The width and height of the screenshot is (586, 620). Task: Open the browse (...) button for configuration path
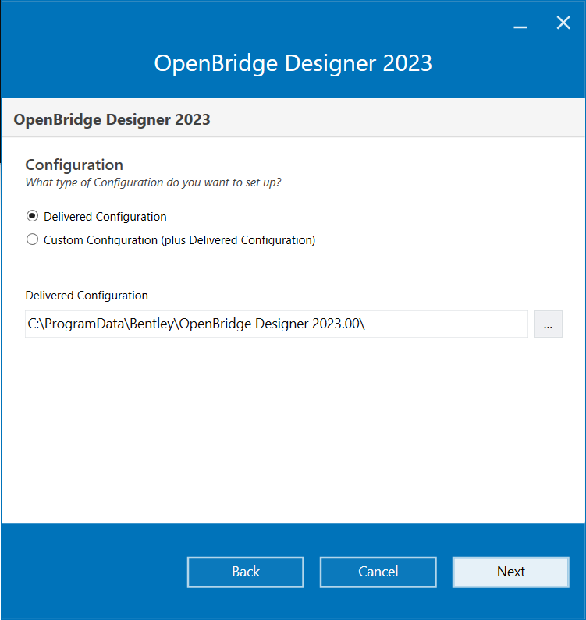[x=548, y=324]
